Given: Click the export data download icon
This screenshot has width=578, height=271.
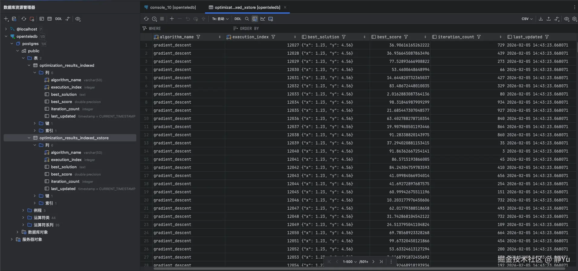Looking at the screenshot, I should (x=541, y=19).
